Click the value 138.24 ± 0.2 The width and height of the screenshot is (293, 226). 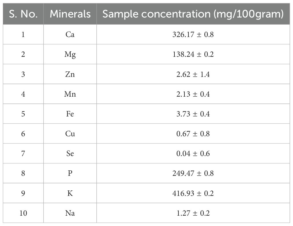193,54
